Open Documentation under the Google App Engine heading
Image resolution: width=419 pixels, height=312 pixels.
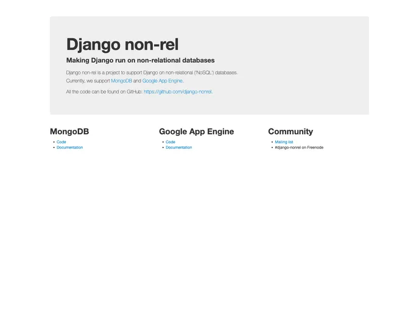click(x=179, y=147)
